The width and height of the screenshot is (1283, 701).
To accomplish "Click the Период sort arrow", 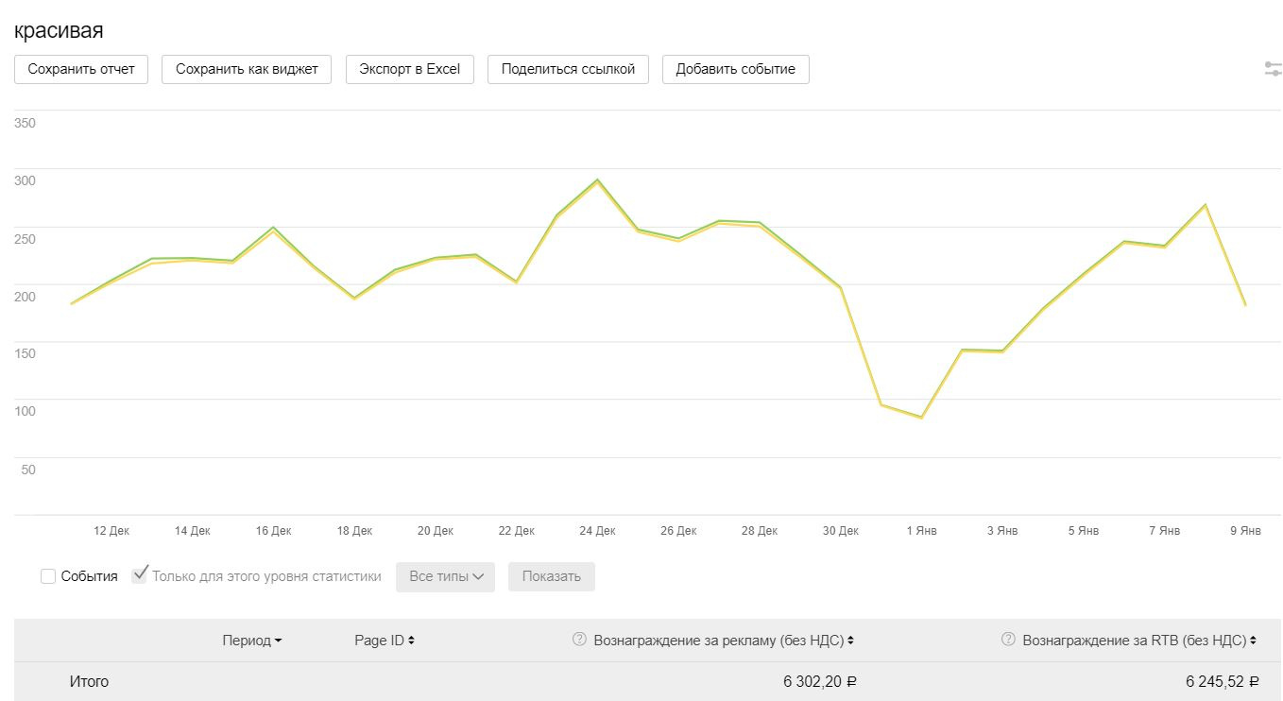I will pos(278,641).
